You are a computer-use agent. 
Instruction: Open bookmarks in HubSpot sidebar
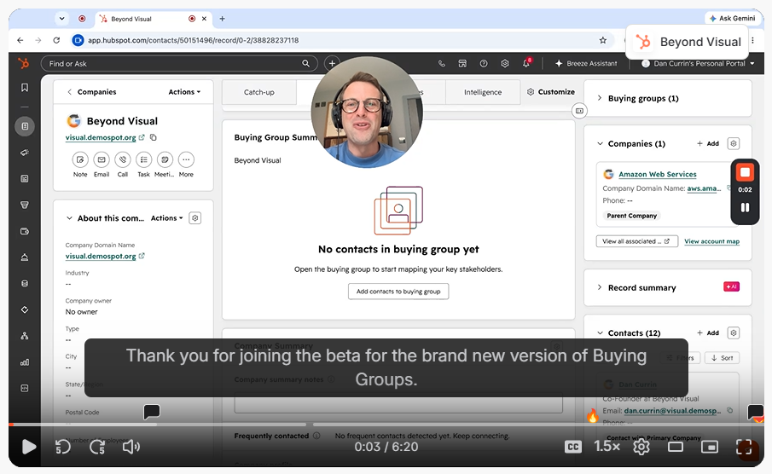pos(25,88)
